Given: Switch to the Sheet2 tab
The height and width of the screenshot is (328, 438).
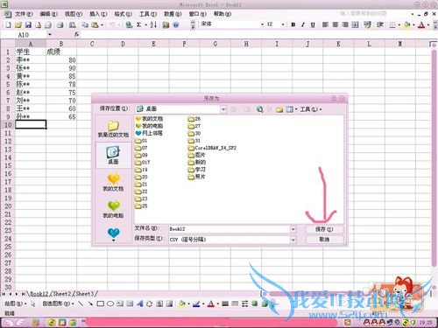Looking at the screenshot, I should (62, 294).
